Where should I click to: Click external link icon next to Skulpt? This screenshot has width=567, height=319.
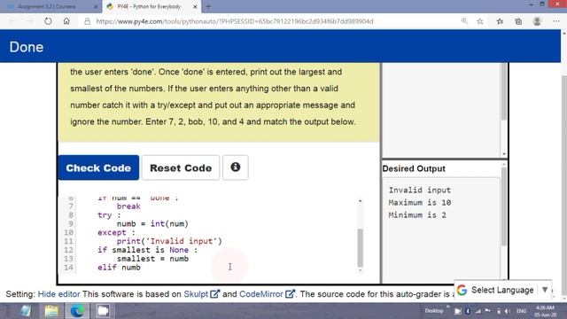click(214, 293)
